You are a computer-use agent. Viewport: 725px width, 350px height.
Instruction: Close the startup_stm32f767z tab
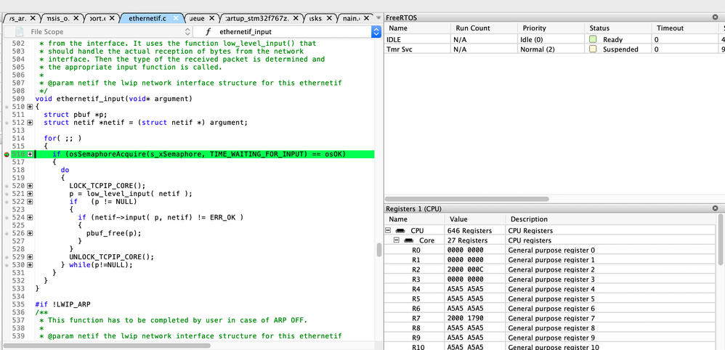click(x=297, y=18)
